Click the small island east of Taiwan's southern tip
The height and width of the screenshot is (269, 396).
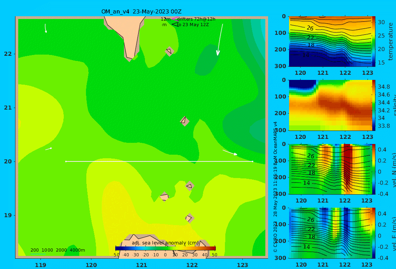click(169, 51)
